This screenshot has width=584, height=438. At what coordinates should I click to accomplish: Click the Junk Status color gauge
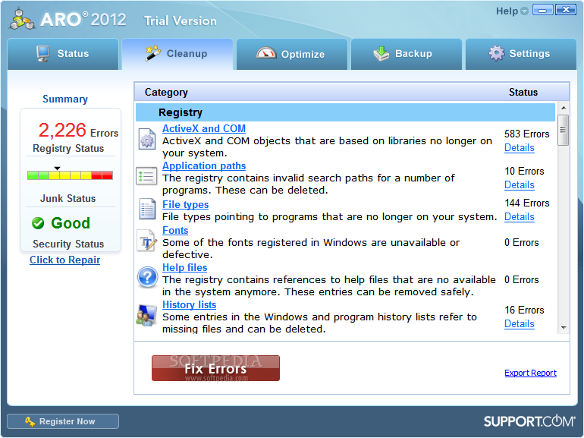70,175
